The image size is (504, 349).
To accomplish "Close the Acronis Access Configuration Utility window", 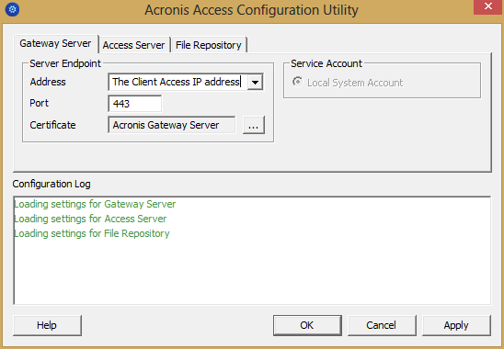I will (x=488, y=6).
